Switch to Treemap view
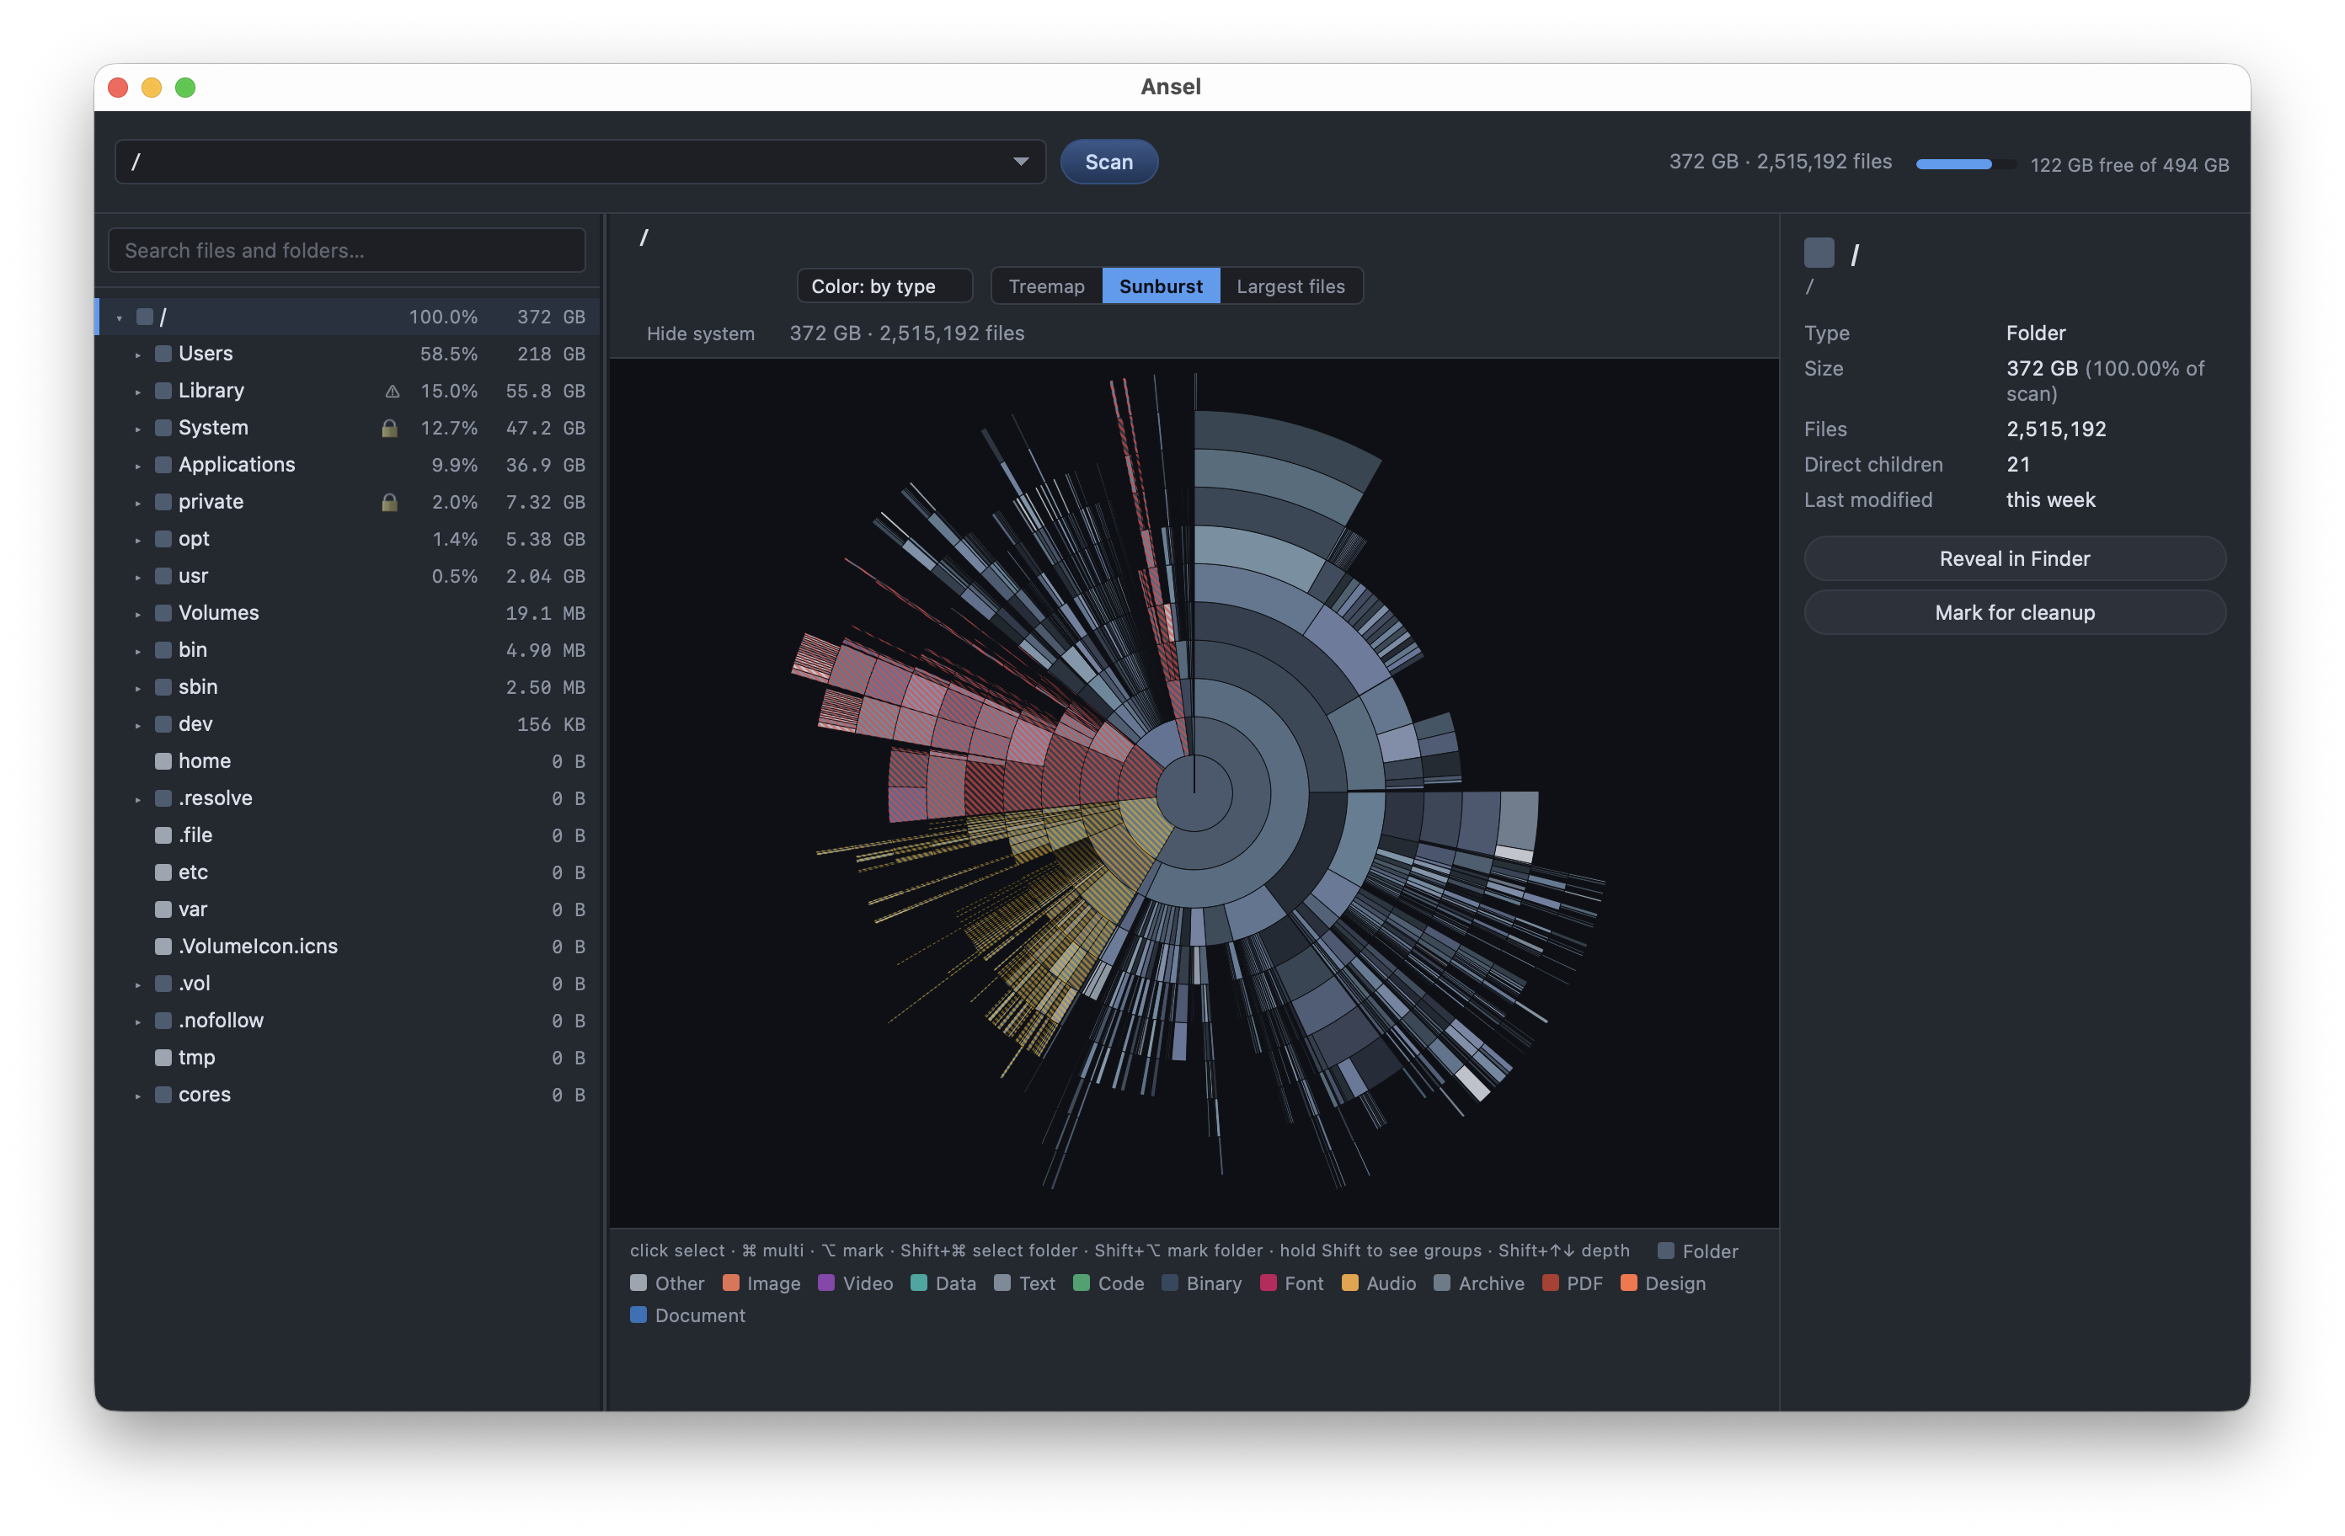This screenshot has width=2345, height=1536. [x=1046, y=286]
